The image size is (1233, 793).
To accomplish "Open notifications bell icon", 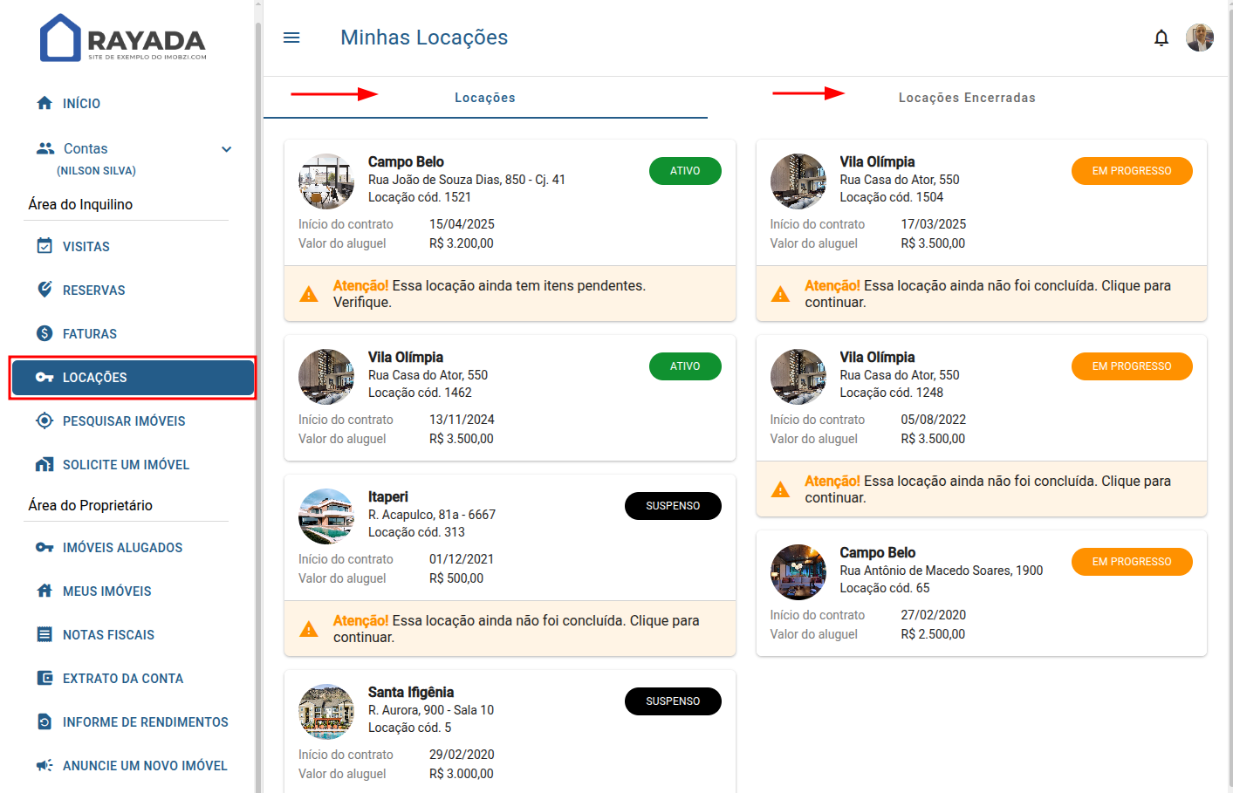I will [1161, 38].
